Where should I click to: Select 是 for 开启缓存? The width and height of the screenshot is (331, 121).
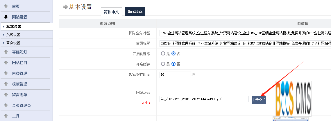(163, 64)
